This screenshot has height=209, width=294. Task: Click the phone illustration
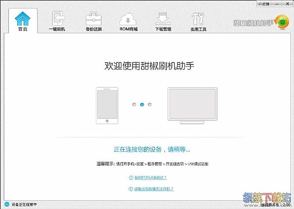(x=107, y=105)
